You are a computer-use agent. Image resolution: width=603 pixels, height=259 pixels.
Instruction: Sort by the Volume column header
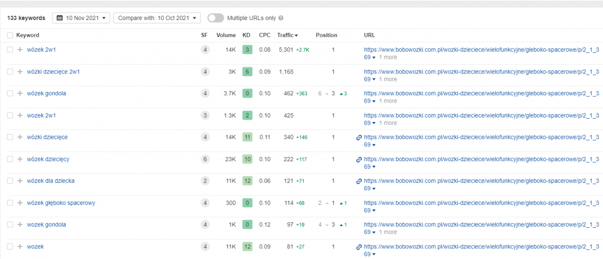pos(226,35)
